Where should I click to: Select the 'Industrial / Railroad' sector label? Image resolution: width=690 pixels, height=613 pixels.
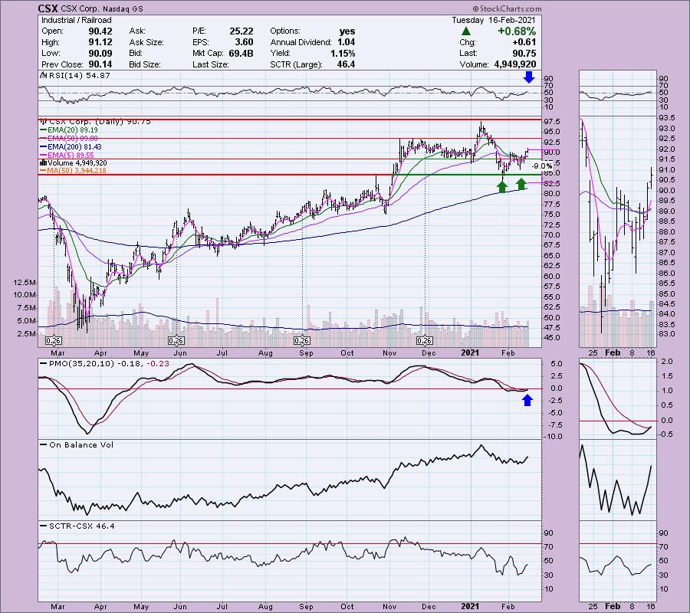click(77, 20)
